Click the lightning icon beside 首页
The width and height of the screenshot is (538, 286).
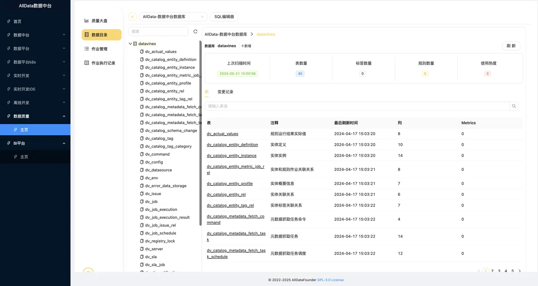9,21
